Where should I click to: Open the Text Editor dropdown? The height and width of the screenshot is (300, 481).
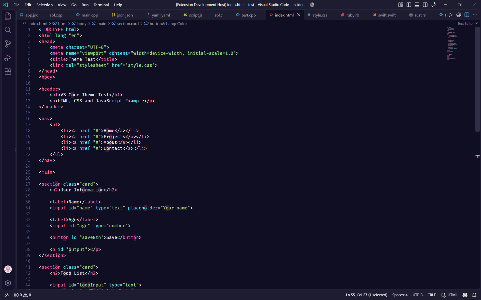[x=467, y=24]
